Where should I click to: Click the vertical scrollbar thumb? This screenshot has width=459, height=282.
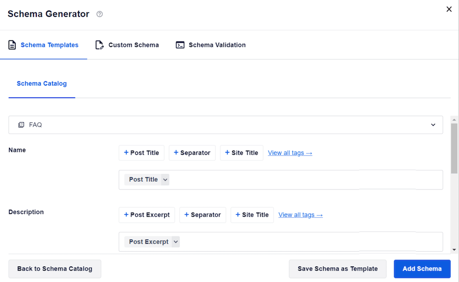pos(454,148)
